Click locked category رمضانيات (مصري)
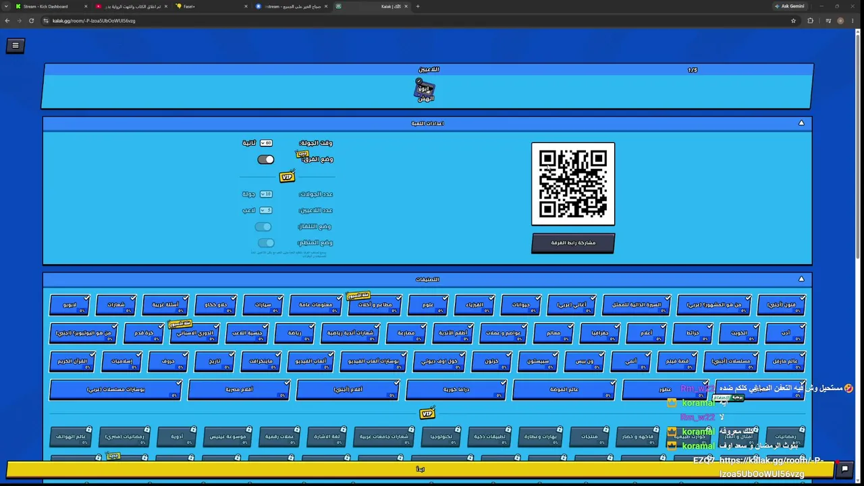 pos(125,437)
